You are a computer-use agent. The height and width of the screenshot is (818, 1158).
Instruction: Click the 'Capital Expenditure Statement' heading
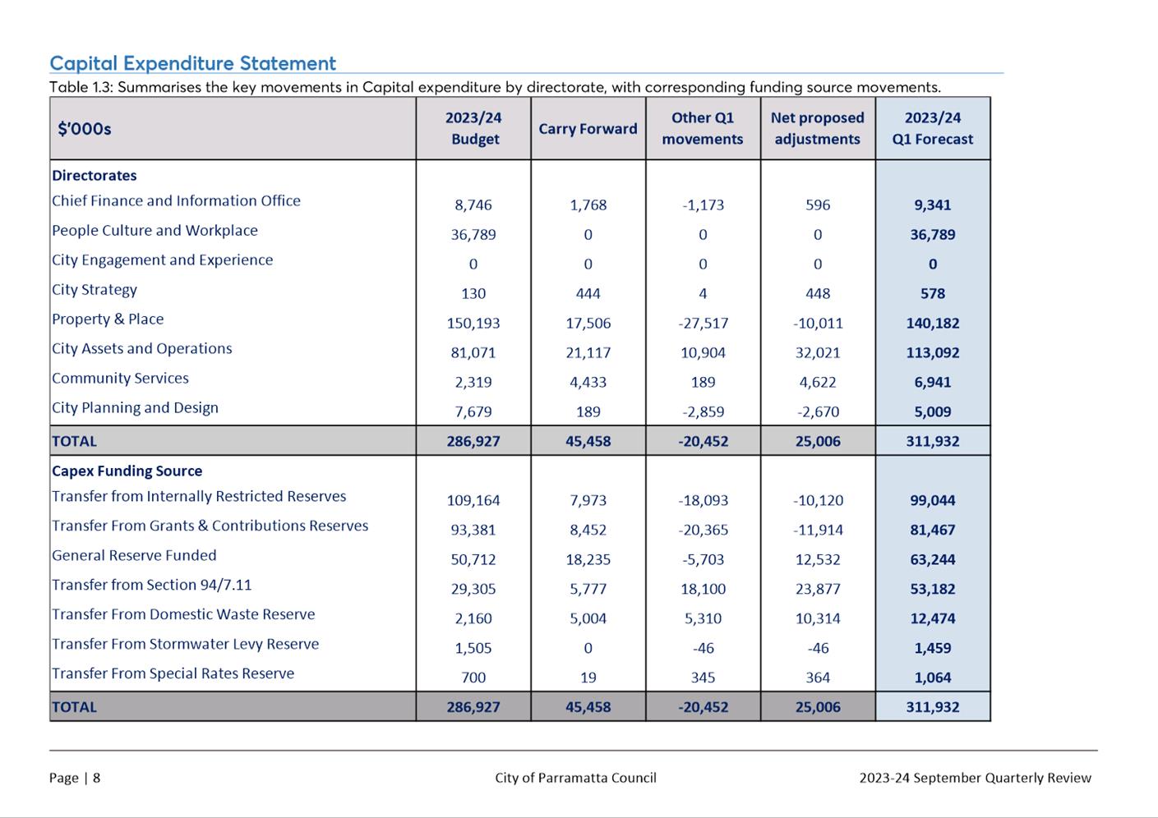pos(193,63)
